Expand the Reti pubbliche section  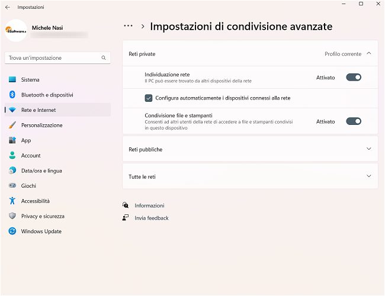point(368,149)
